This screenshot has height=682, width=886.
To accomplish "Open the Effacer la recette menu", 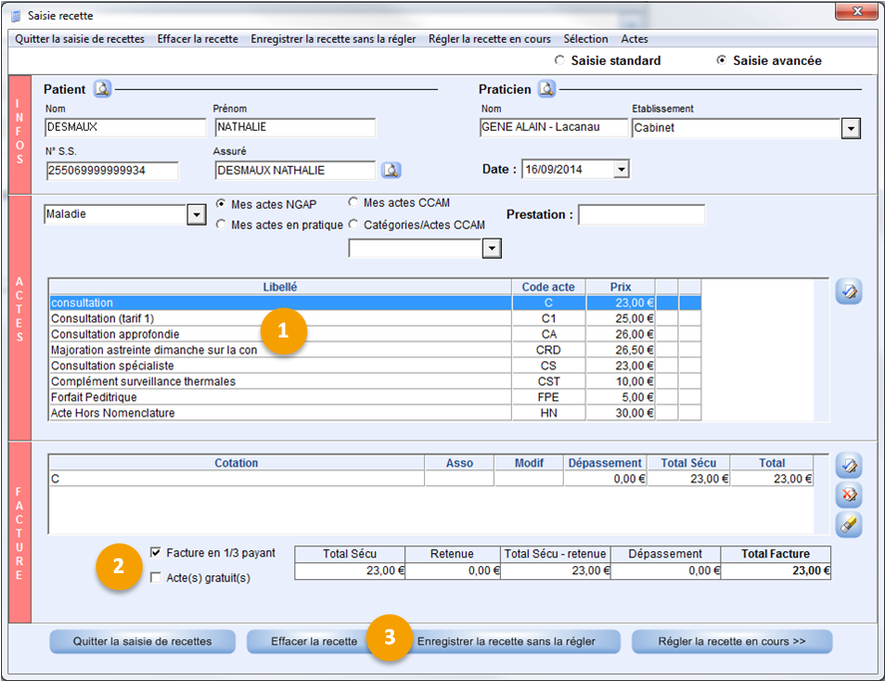I will pyautogui.click(x=198, y=39).
